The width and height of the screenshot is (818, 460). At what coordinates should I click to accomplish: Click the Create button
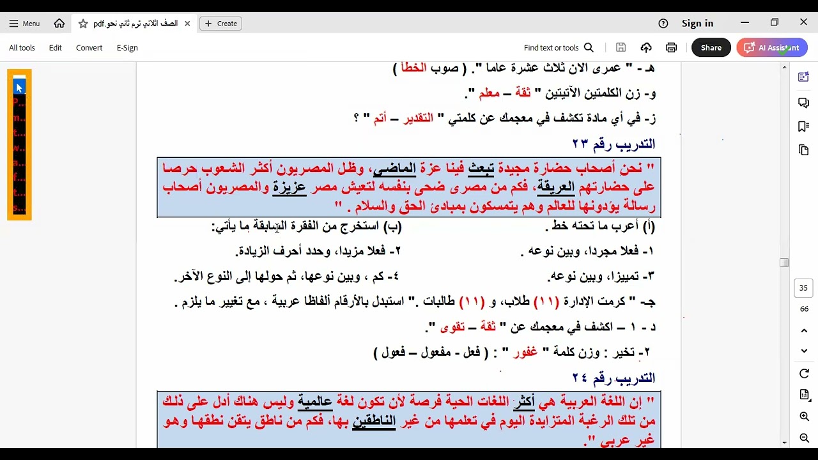click(221, 24)
